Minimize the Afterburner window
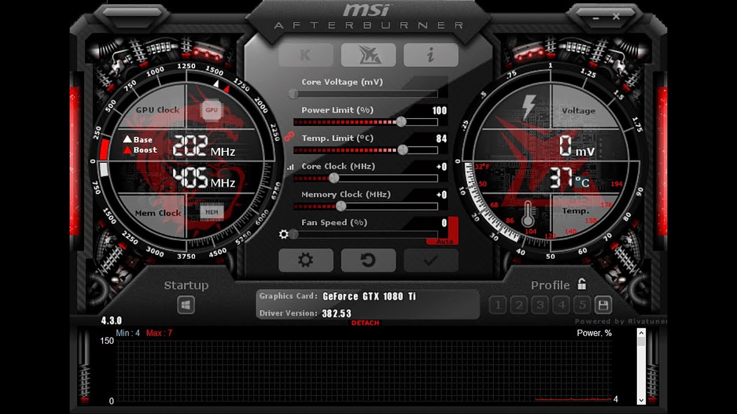 (x=597, y=17)
